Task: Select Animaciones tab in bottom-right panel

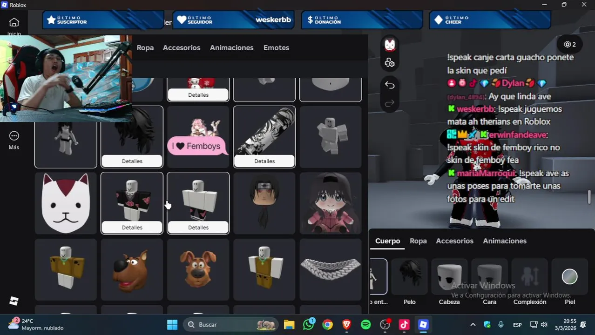Action: coord(505,241)
